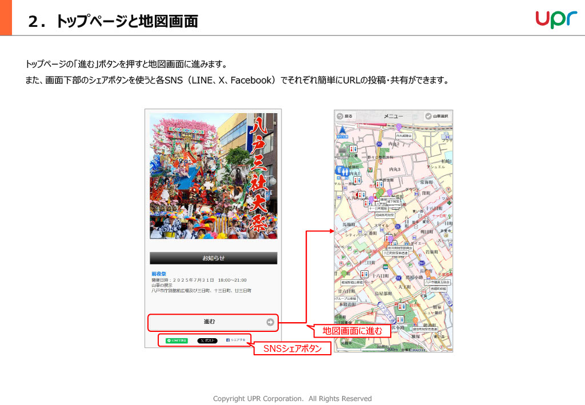Image resolution: width=585 pixels, height=405 pixels.
Task: Click the UPR logo in corner
Action: point(556,19)
